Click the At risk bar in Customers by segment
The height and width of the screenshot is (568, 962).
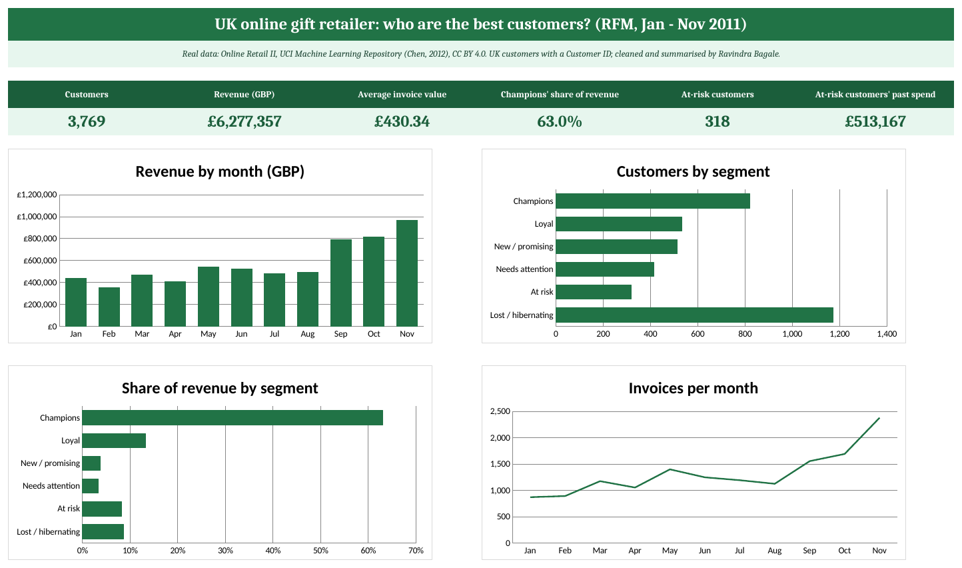coord(594,292)
